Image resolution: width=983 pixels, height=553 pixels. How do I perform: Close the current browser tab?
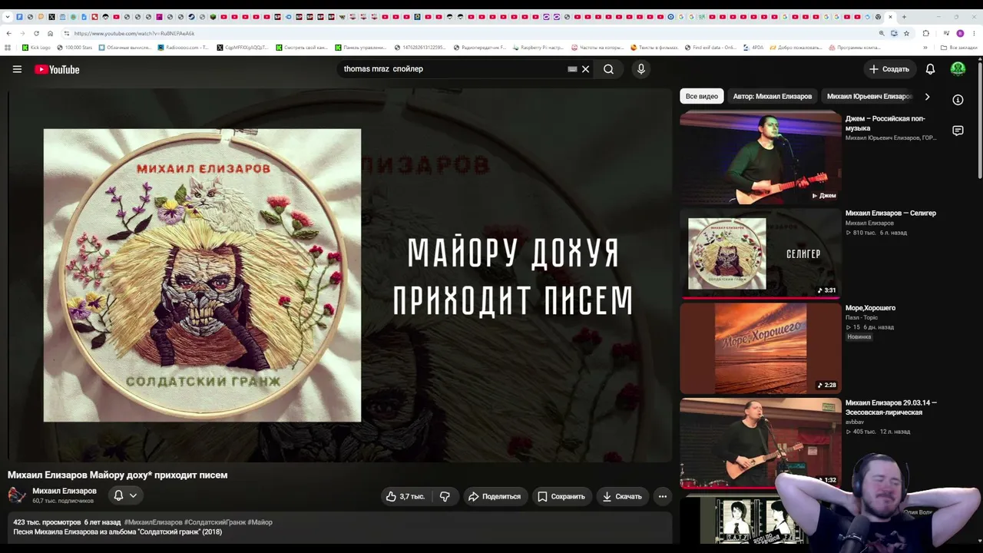click(891, 17)
